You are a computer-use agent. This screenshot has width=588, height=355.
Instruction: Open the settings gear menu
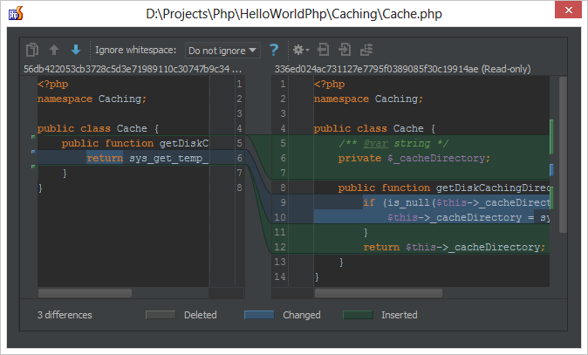pyautogui.click(x=300, y=50)
